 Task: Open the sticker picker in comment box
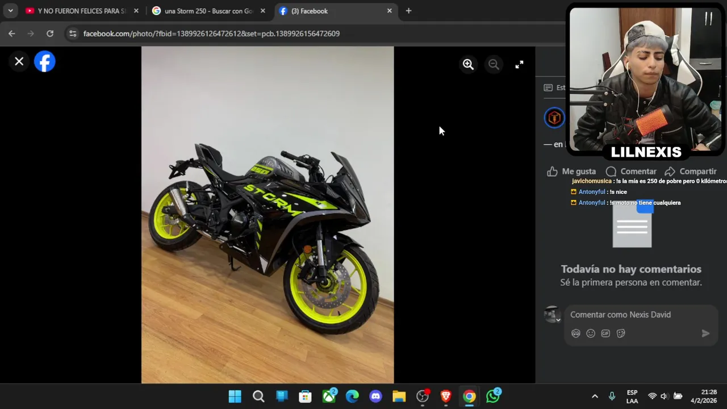point(621,333)
